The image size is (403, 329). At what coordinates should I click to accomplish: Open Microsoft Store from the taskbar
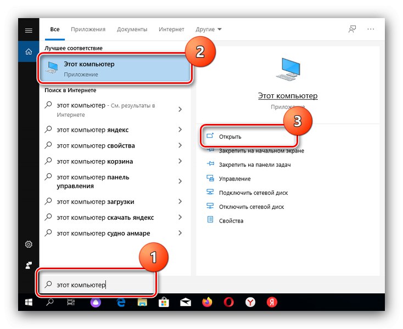click(164, 302)
